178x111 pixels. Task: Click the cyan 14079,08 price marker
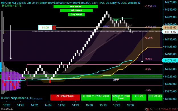(170, 61)
